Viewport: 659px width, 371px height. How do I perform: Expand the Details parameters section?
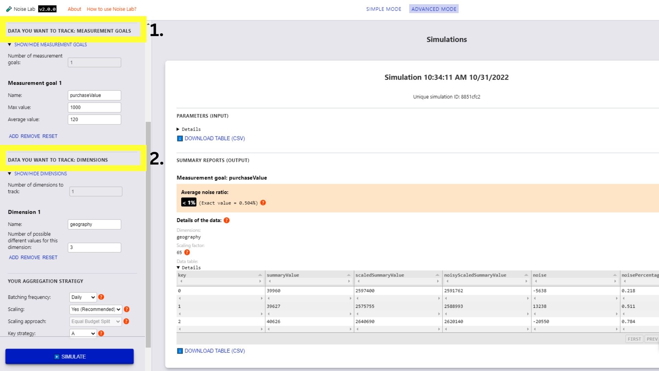[189, 129]
